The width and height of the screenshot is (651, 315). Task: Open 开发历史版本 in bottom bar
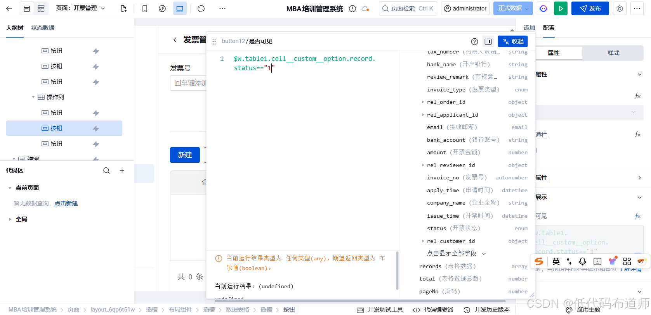487,310
